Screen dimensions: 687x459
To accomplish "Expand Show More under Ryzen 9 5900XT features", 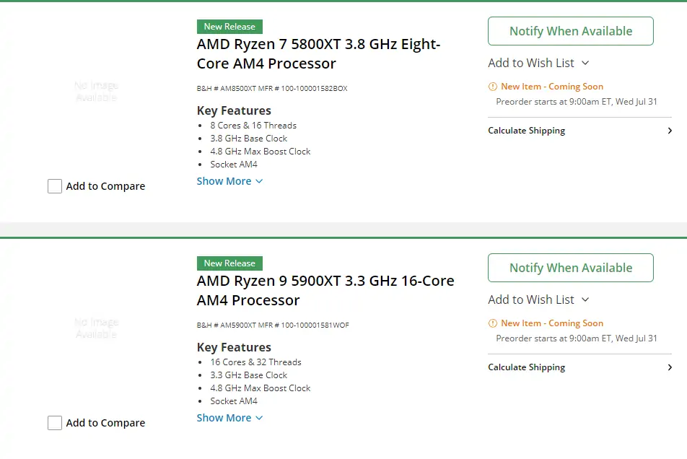I will click(229, 418).
